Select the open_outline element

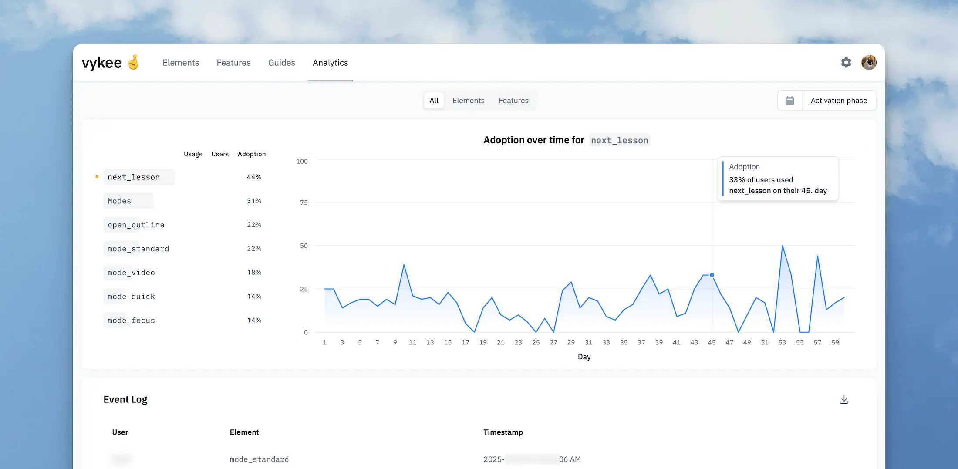[135, 225]
